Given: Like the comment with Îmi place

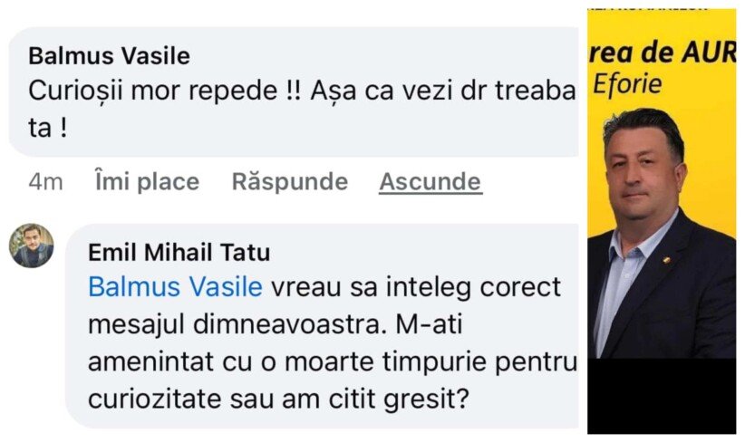Looking at the screenshot, I should 147,181.
